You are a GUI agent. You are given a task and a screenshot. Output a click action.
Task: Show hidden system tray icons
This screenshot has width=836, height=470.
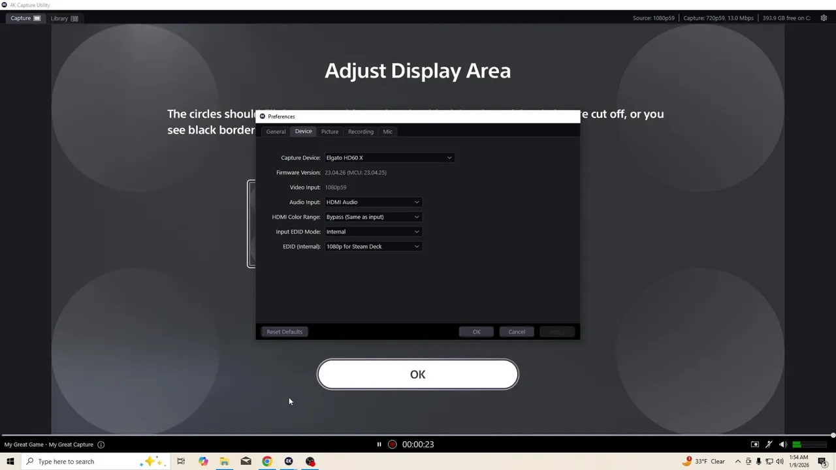[x=738, y=462]
